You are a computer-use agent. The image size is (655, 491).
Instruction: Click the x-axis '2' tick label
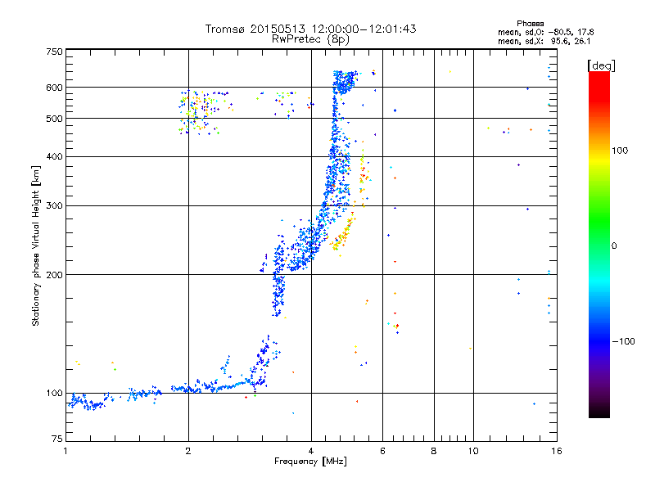188,451
